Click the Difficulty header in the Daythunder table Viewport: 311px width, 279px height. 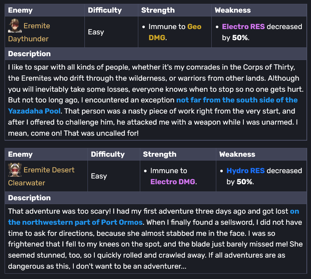(105, 10)
